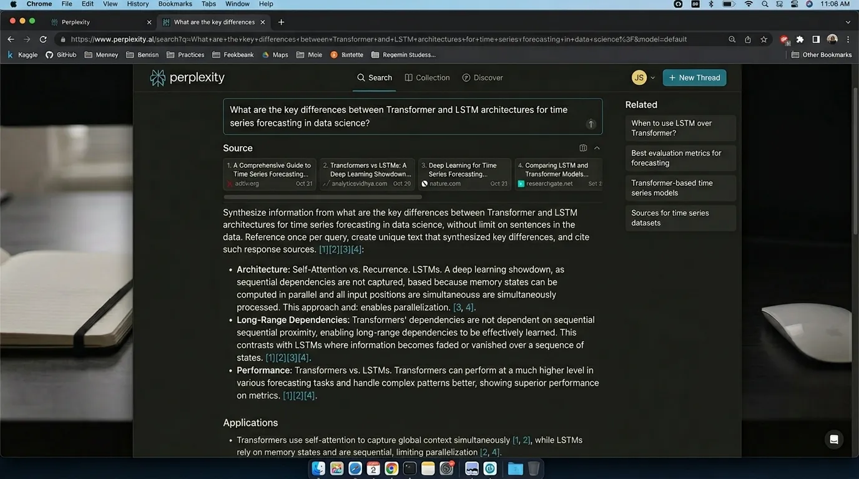Open the chat support bubble icon

click(833, 440)
